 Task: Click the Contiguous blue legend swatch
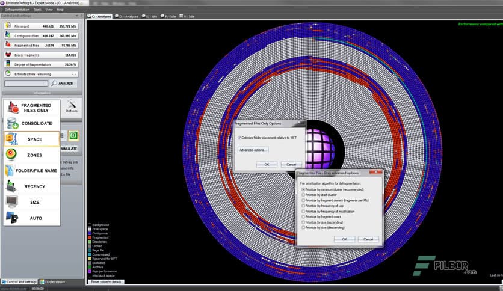click(90, 233)
